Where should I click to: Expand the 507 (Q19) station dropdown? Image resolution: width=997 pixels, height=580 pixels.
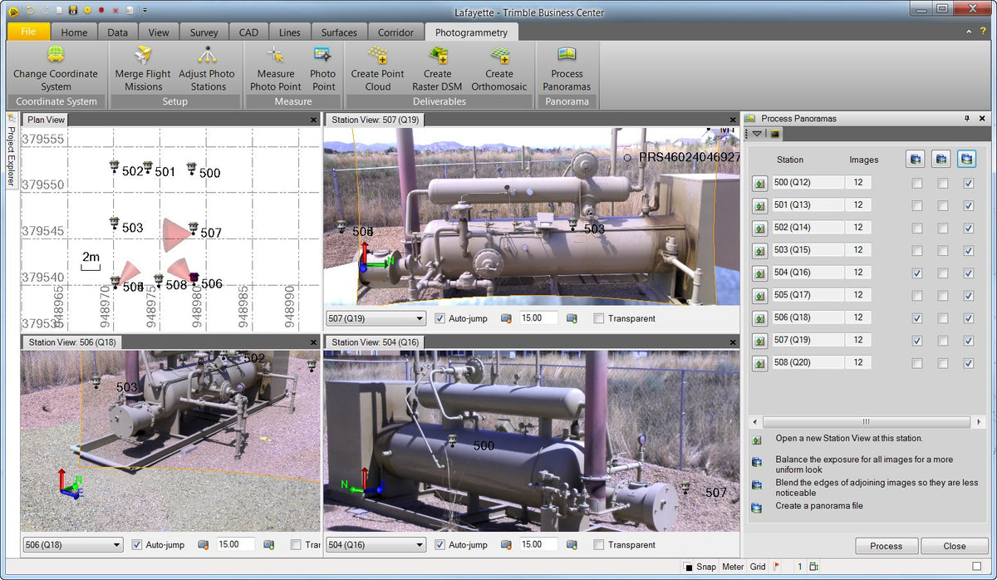419,318
